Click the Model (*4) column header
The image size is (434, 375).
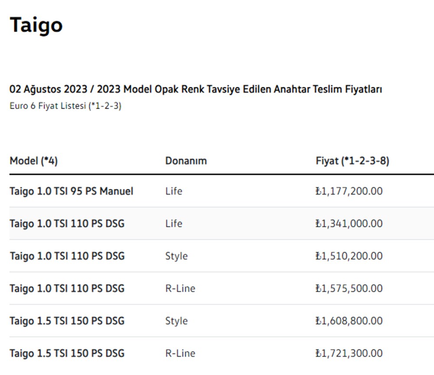[x=33, y=161]
